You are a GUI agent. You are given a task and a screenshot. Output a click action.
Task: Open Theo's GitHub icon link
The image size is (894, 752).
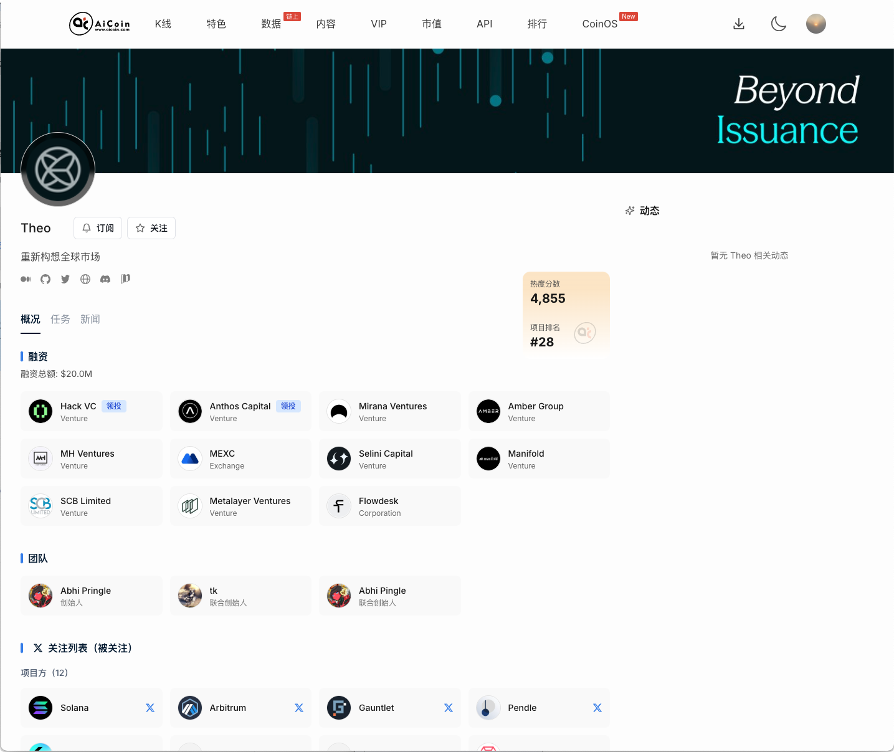pos(45,279)
